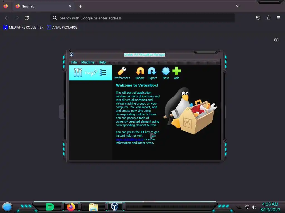285x213 pixels.
Task: Open the clock showing 4:03 AM
Action: [x=270, y=207]
